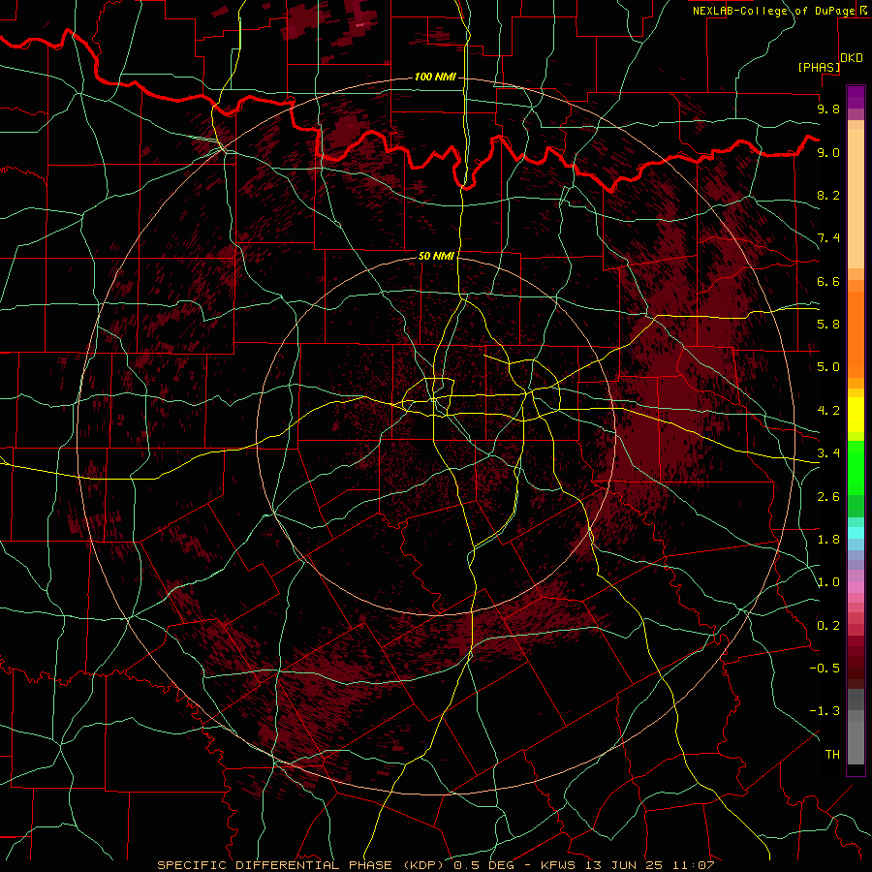
Task: Select the 9.8 value on the scale
Action: pyautogui.click(x=828, y=109)
